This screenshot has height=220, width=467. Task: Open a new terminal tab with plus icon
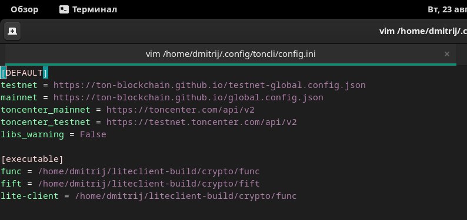[x=12, y=31]
